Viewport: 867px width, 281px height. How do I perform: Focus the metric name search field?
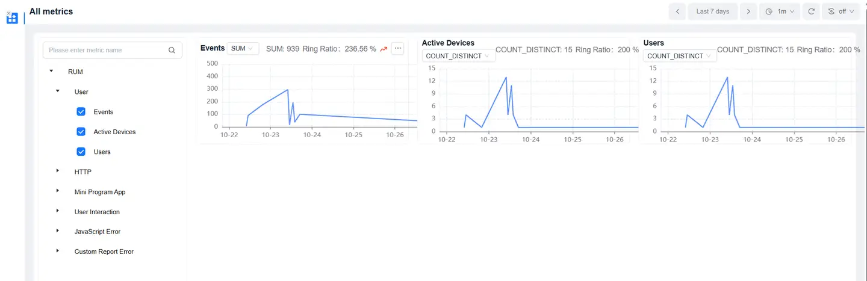[105, 51]
